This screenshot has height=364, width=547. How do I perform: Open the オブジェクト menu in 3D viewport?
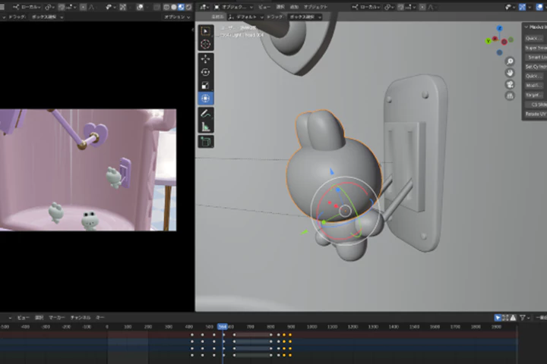[315, 7]
